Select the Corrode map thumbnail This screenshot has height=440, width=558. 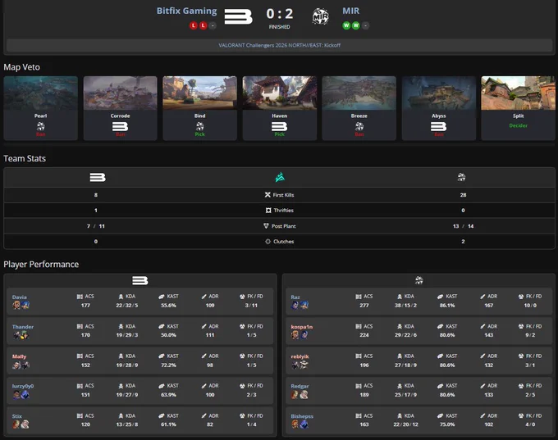[x=121, y=93]
